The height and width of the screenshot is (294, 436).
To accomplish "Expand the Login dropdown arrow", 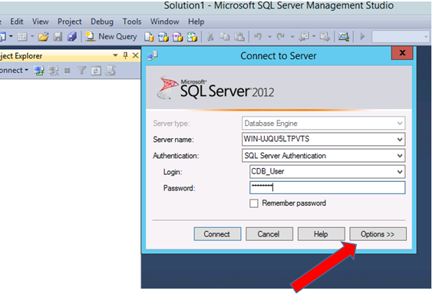I will point(400,172).
